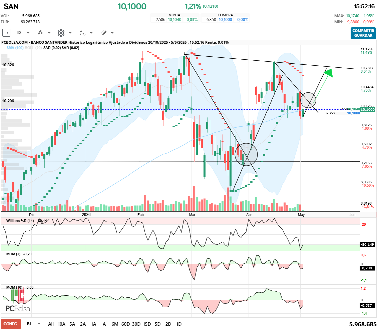
Task: Click the Willians %R (14) indicator label
Action: (x=20, y=221)
